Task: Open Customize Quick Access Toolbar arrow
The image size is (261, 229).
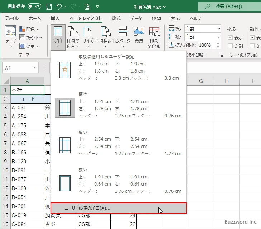Action: [98, 7]
